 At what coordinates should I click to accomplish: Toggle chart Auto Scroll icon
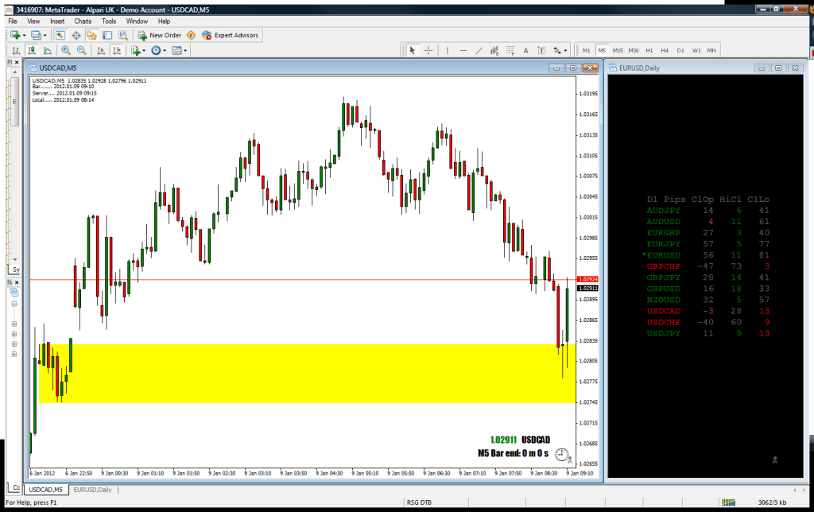[x=101, y=50]
